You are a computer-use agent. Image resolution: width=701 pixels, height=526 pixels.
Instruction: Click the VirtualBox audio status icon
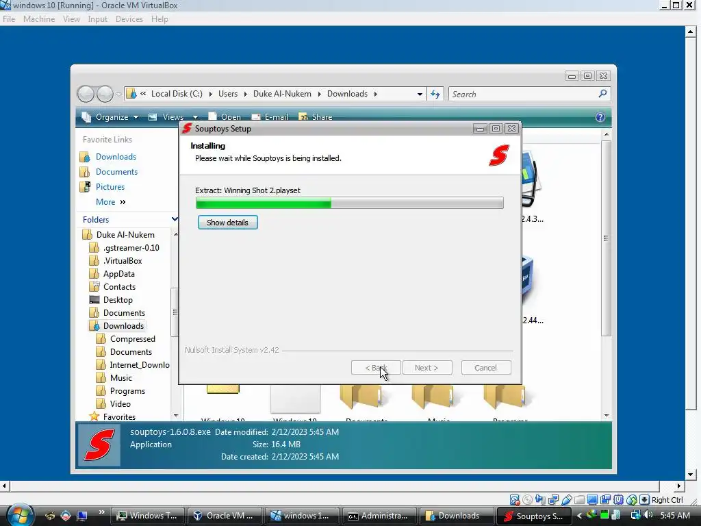(x=541, y=499)
